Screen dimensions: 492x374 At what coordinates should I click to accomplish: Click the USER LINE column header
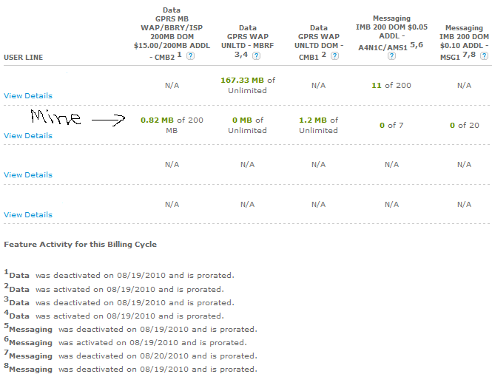coord(23,56)
